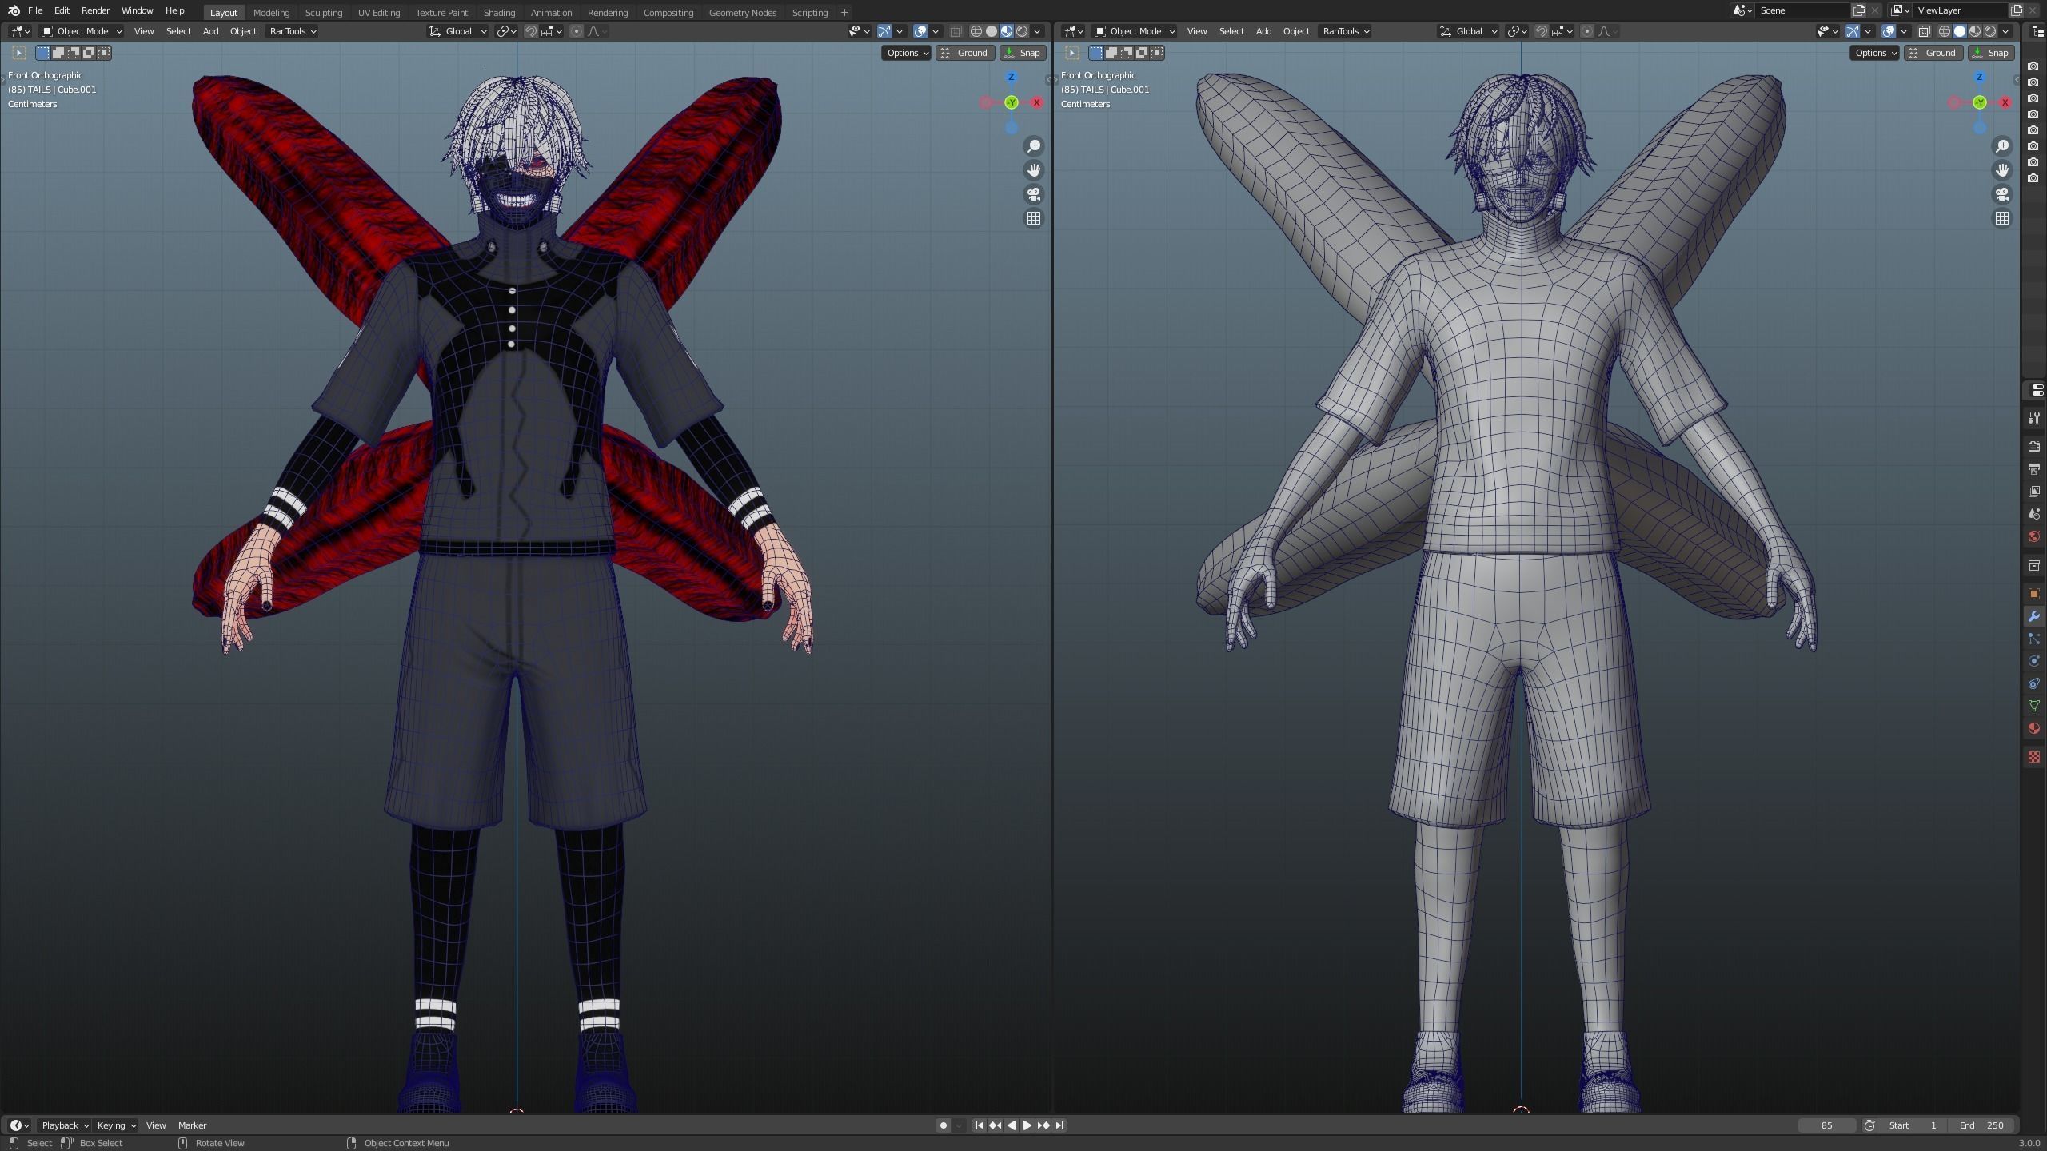2047x1151 pixels.
Task: Click the pan hand icon in right viewport
Action: (2002, 170)
